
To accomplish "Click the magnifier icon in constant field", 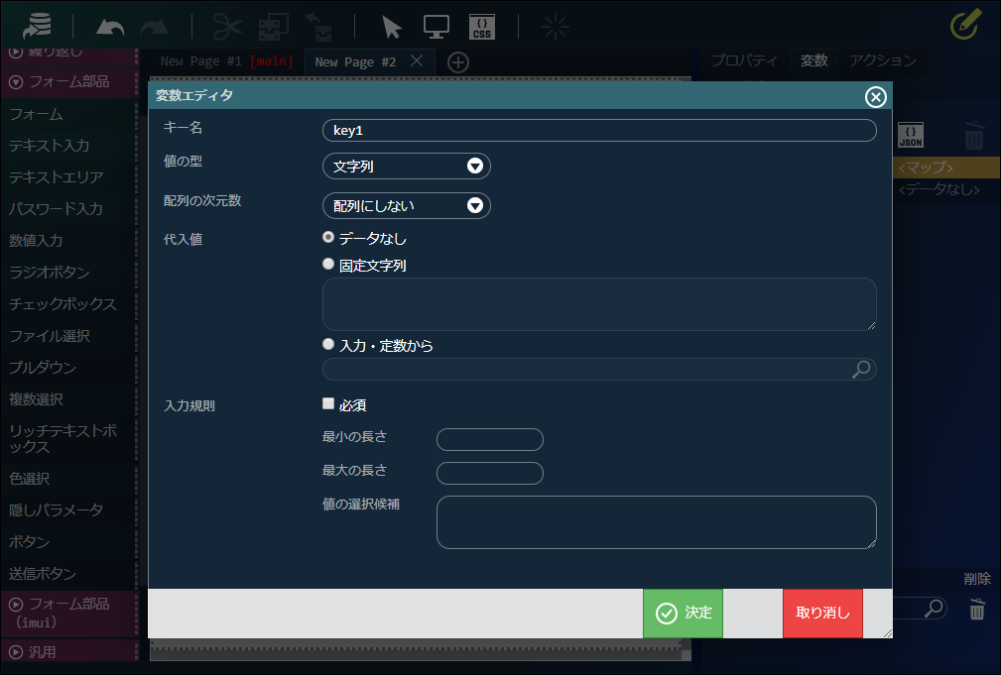I will (x=861, y=369).
